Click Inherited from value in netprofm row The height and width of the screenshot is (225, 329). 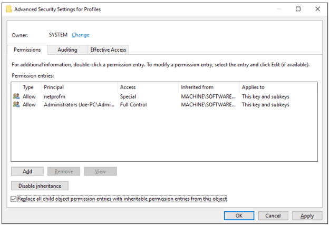tap(208, 96)
